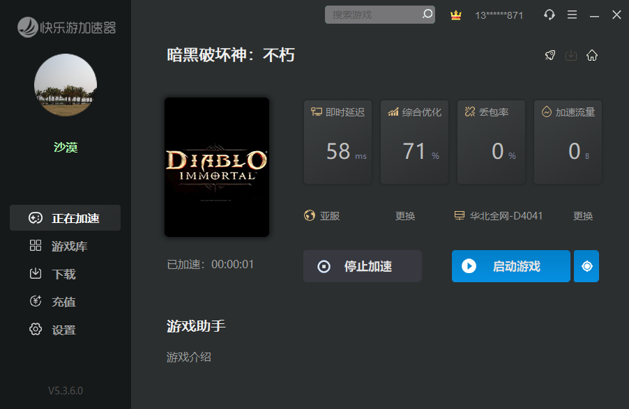This screenshot has width=629, height=409.
Task: Click the home icon beside game title
Action: pos(592,56)
